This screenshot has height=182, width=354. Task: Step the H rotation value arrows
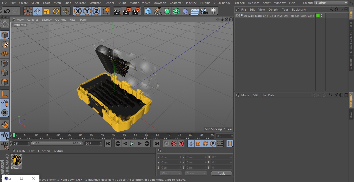tap(231, 157)
